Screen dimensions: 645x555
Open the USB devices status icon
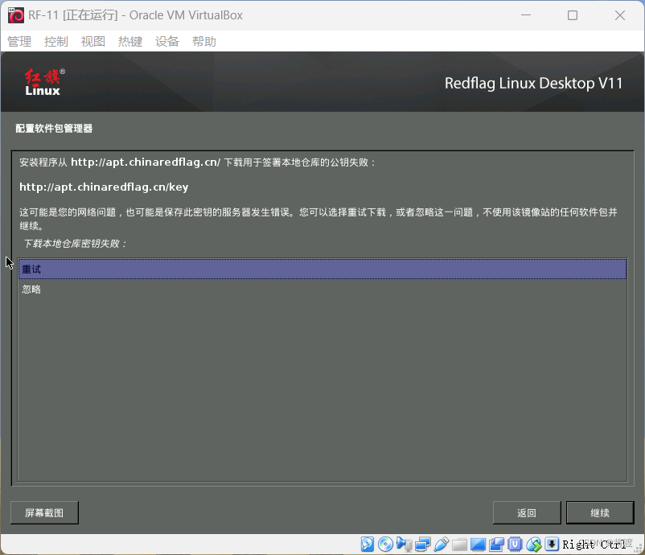441,544
